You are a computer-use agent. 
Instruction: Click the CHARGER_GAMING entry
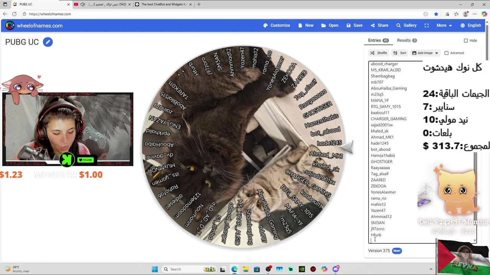(388, 119)
